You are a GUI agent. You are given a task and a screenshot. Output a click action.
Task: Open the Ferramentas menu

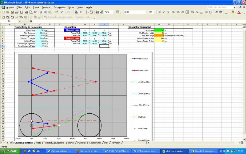(x=59, y=7)
